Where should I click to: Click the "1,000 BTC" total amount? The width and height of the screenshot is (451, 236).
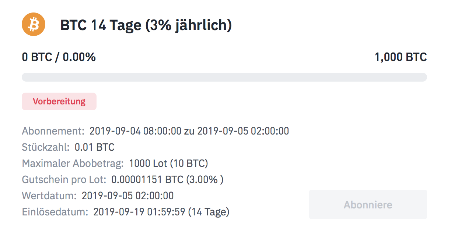[x=401, y=57]
